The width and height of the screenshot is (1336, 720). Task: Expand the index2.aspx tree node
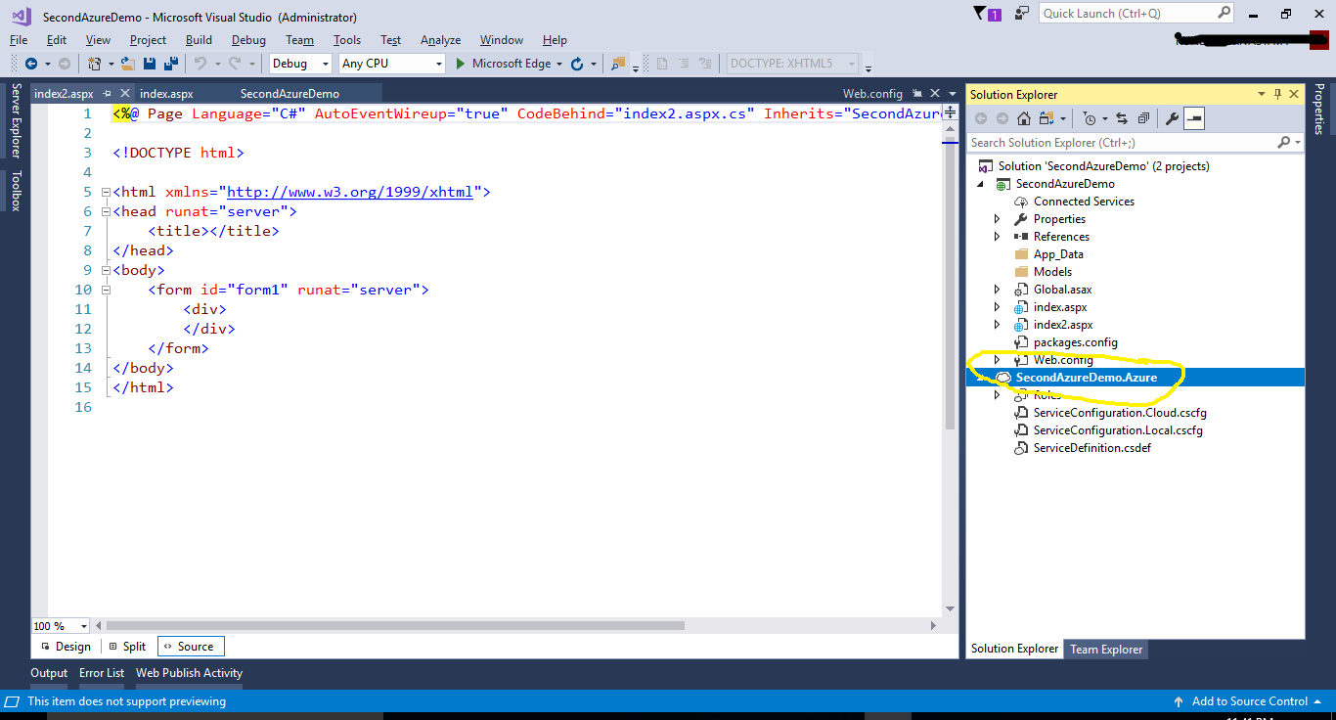point(998,325)
